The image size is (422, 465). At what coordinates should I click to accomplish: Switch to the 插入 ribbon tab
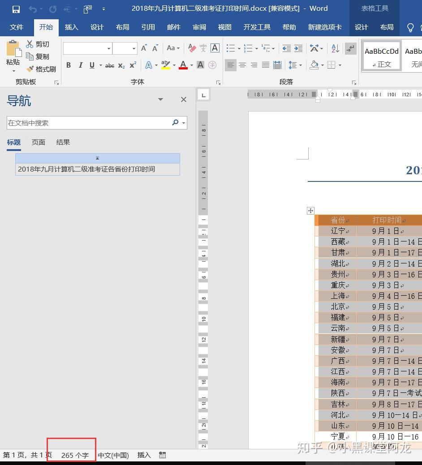71,27
